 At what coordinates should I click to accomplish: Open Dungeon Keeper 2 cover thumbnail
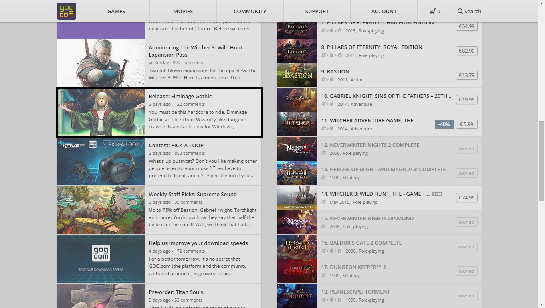[x=297, y=271]
